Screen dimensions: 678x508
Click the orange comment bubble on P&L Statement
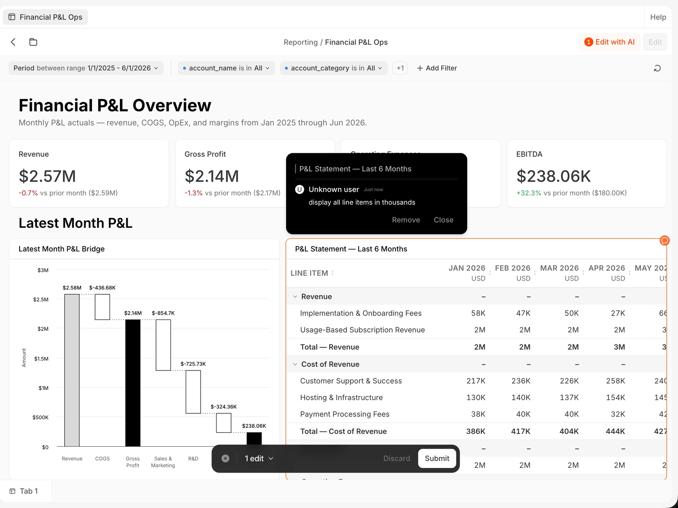pyautogui.click(x=664, y=241)
